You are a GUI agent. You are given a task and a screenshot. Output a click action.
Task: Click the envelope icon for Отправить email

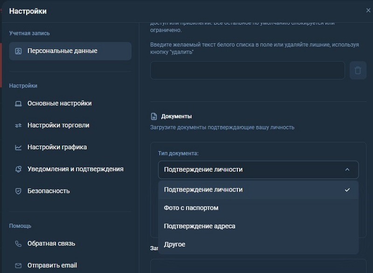point(18,265)
